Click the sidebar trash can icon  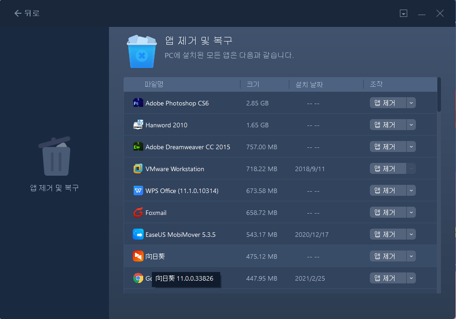coord(55,156)
